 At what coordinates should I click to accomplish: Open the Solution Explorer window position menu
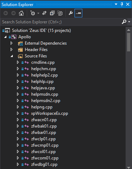tap(116, 4)
